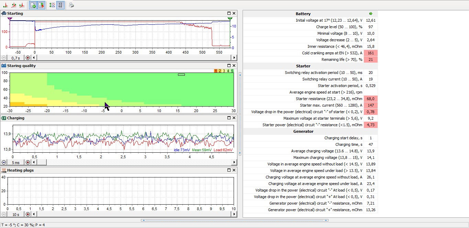This screenshot has height=228, width=469.
Task: Click the Charge level (50 ... 100) row
Action: click(x=310, y=27)
